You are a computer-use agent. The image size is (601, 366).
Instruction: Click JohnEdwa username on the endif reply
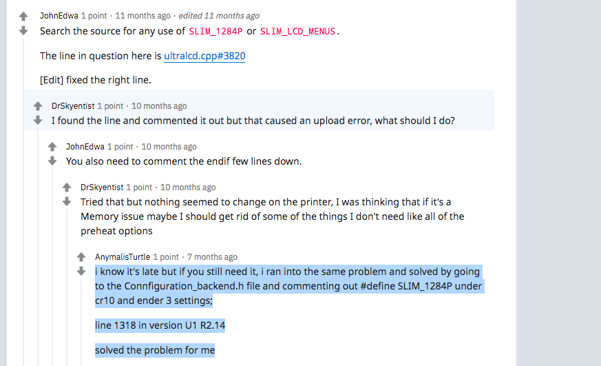(85, 147)
